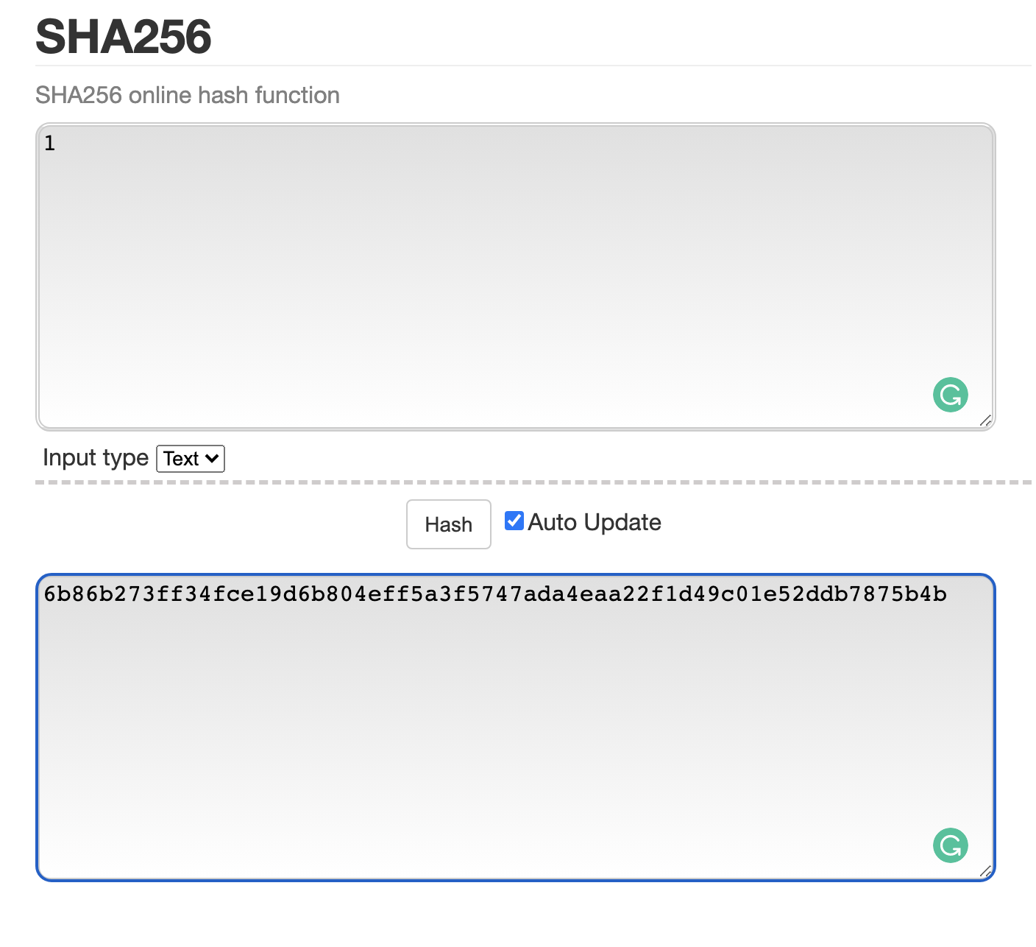Viewport: 1036px width, 947px height.
Task: Click the SHA256 page heading
Action: tap(124, 36)
